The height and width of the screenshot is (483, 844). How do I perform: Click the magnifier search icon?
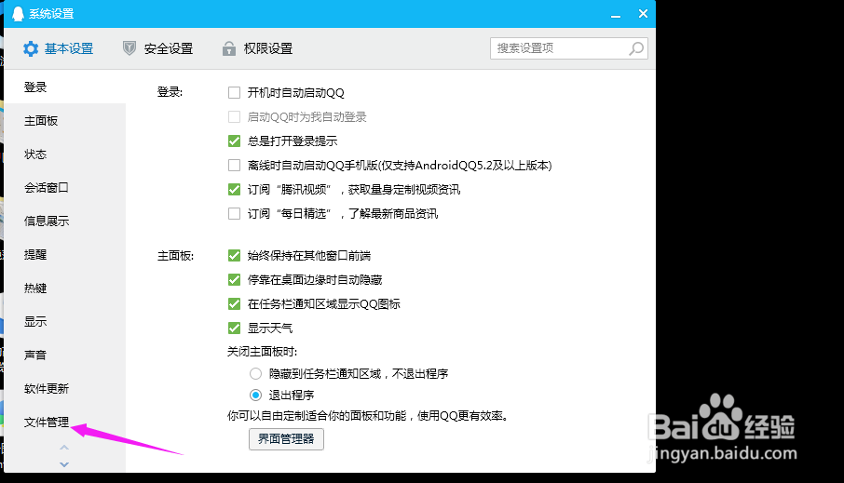[636, 48]
